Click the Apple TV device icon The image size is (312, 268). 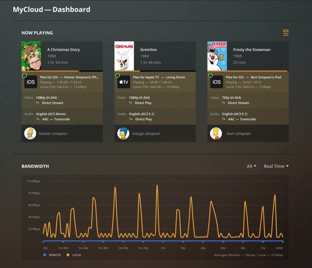click(124, 82)
